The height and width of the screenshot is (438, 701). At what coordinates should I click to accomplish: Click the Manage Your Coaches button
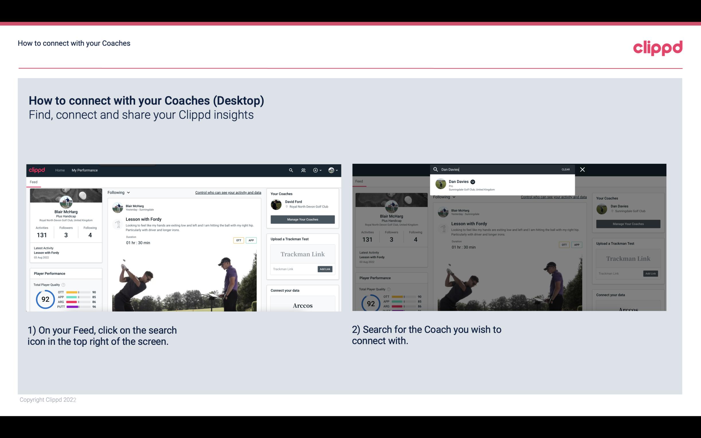click(302, 219)
